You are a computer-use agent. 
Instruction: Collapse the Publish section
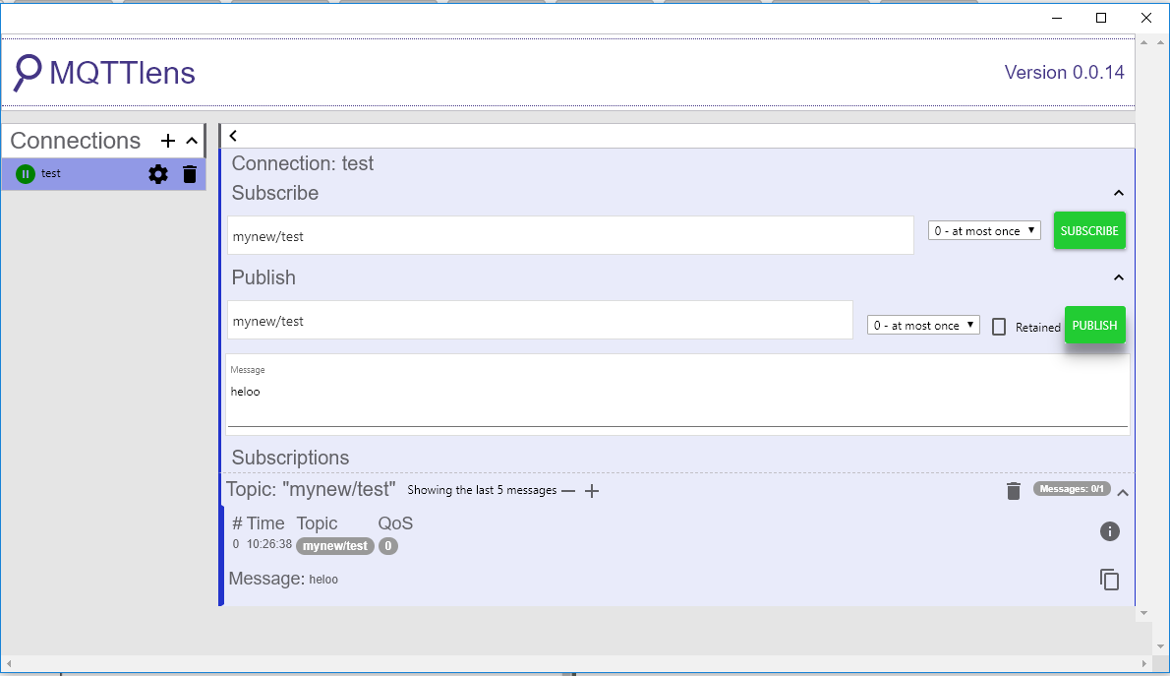1119,277
